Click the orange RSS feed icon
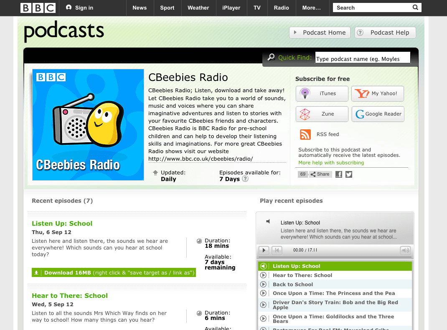Viewport: 447px width, 330px height. tap(305, 134)
